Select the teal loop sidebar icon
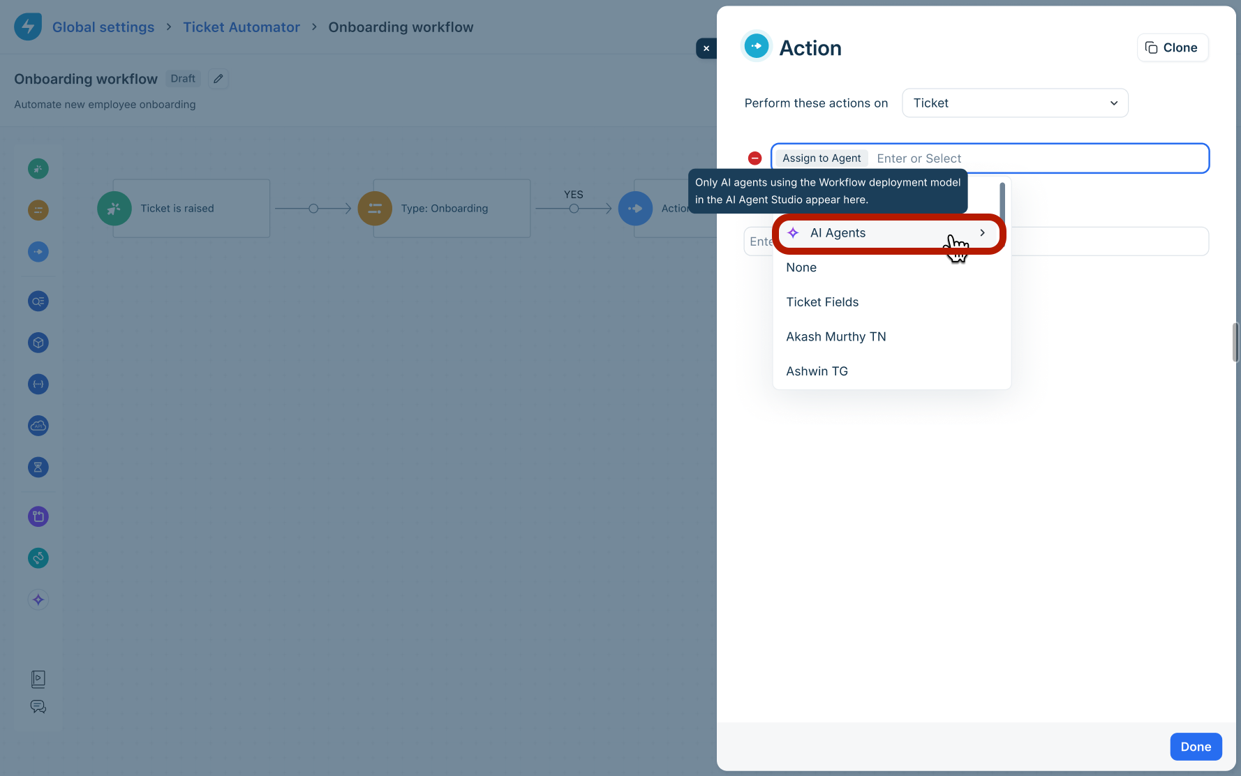Viewport: 1241px width, 776px height. 38,558
